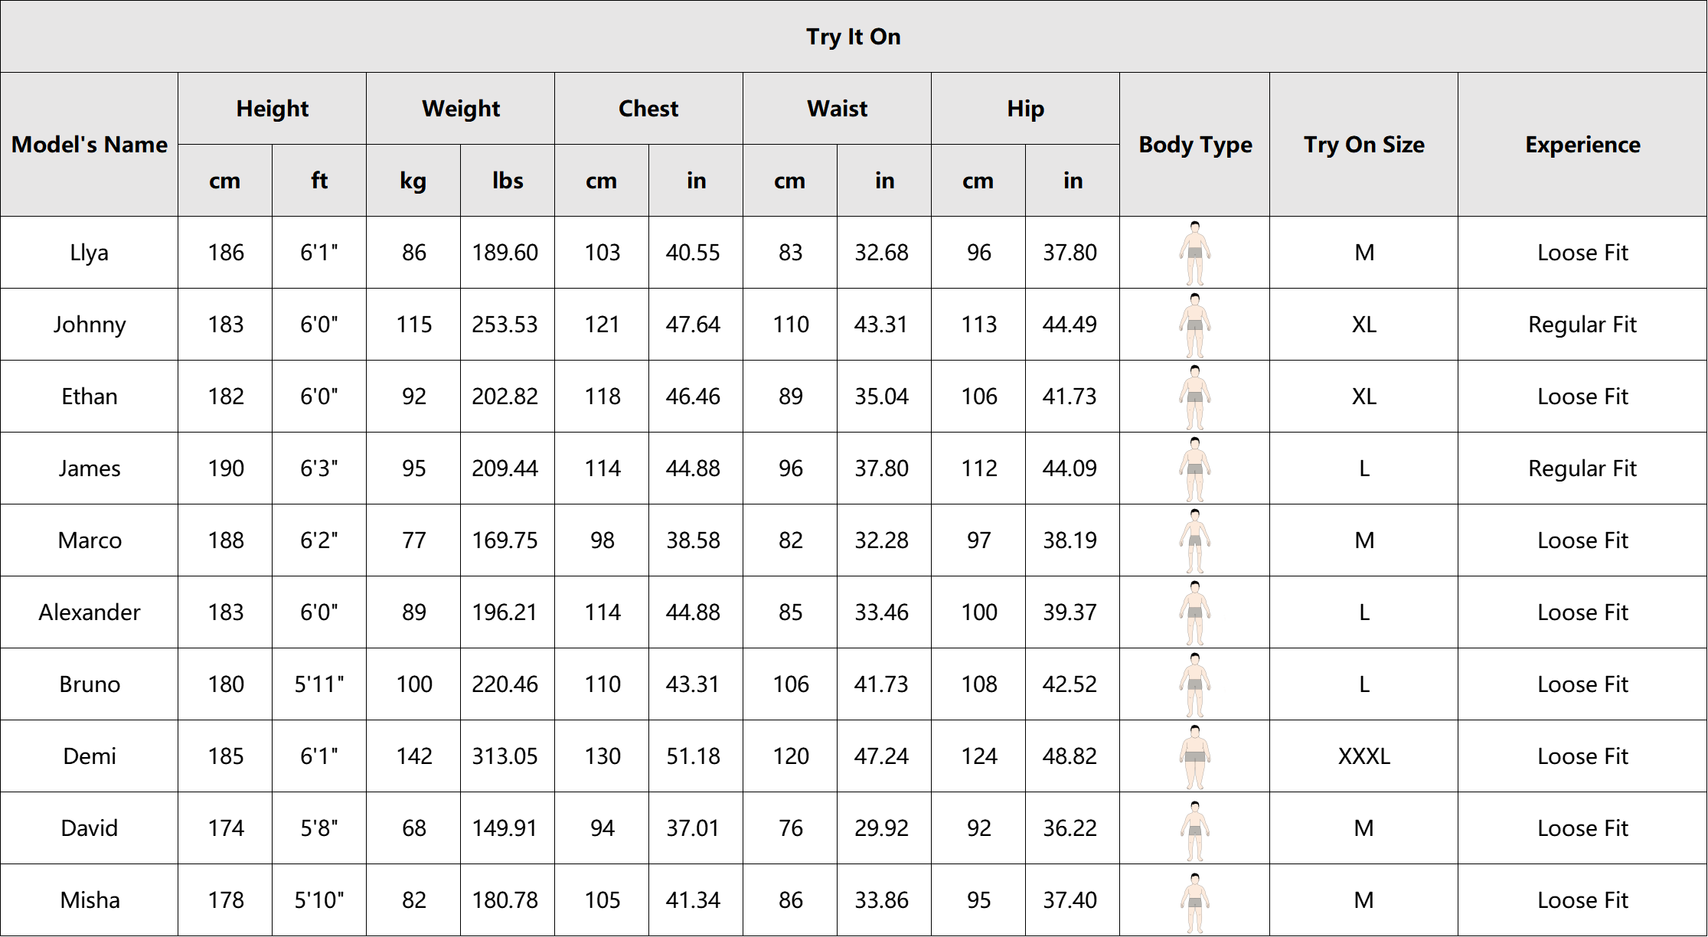
Task: Click Johnny's body type figure icon
Action: pyautogui.click(x=1194, y=325)
